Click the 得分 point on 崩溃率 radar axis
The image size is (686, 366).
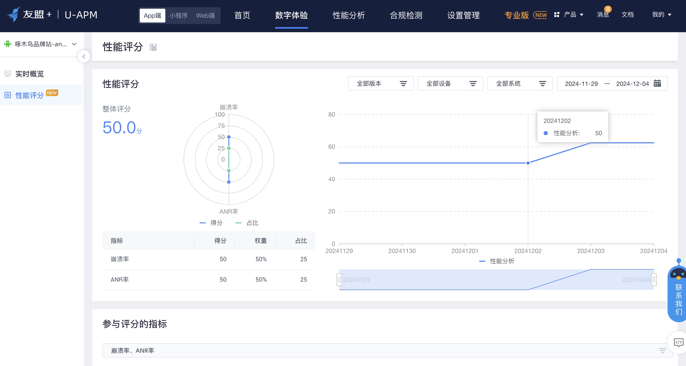pyautogui.click(x=229, y=137)
